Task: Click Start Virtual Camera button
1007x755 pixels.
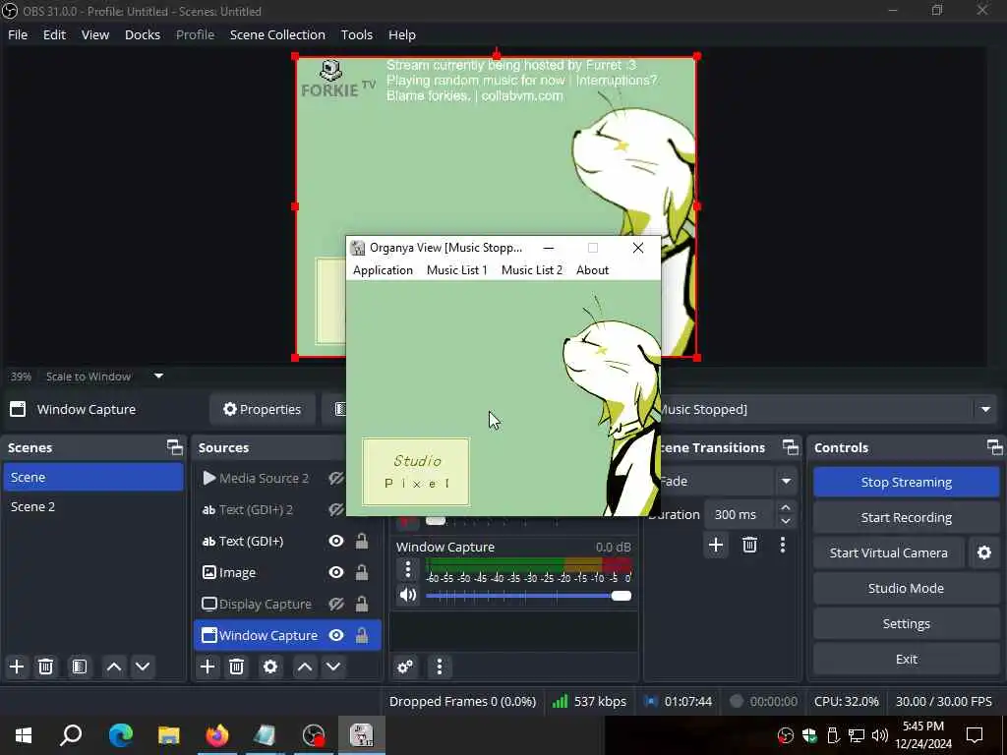Action: (889, 552)
